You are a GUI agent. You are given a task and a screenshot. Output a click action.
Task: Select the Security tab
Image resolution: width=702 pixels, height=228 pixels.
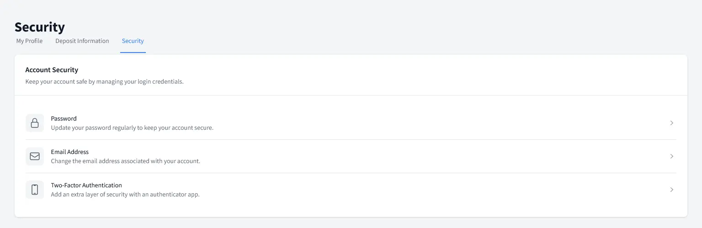133,41
